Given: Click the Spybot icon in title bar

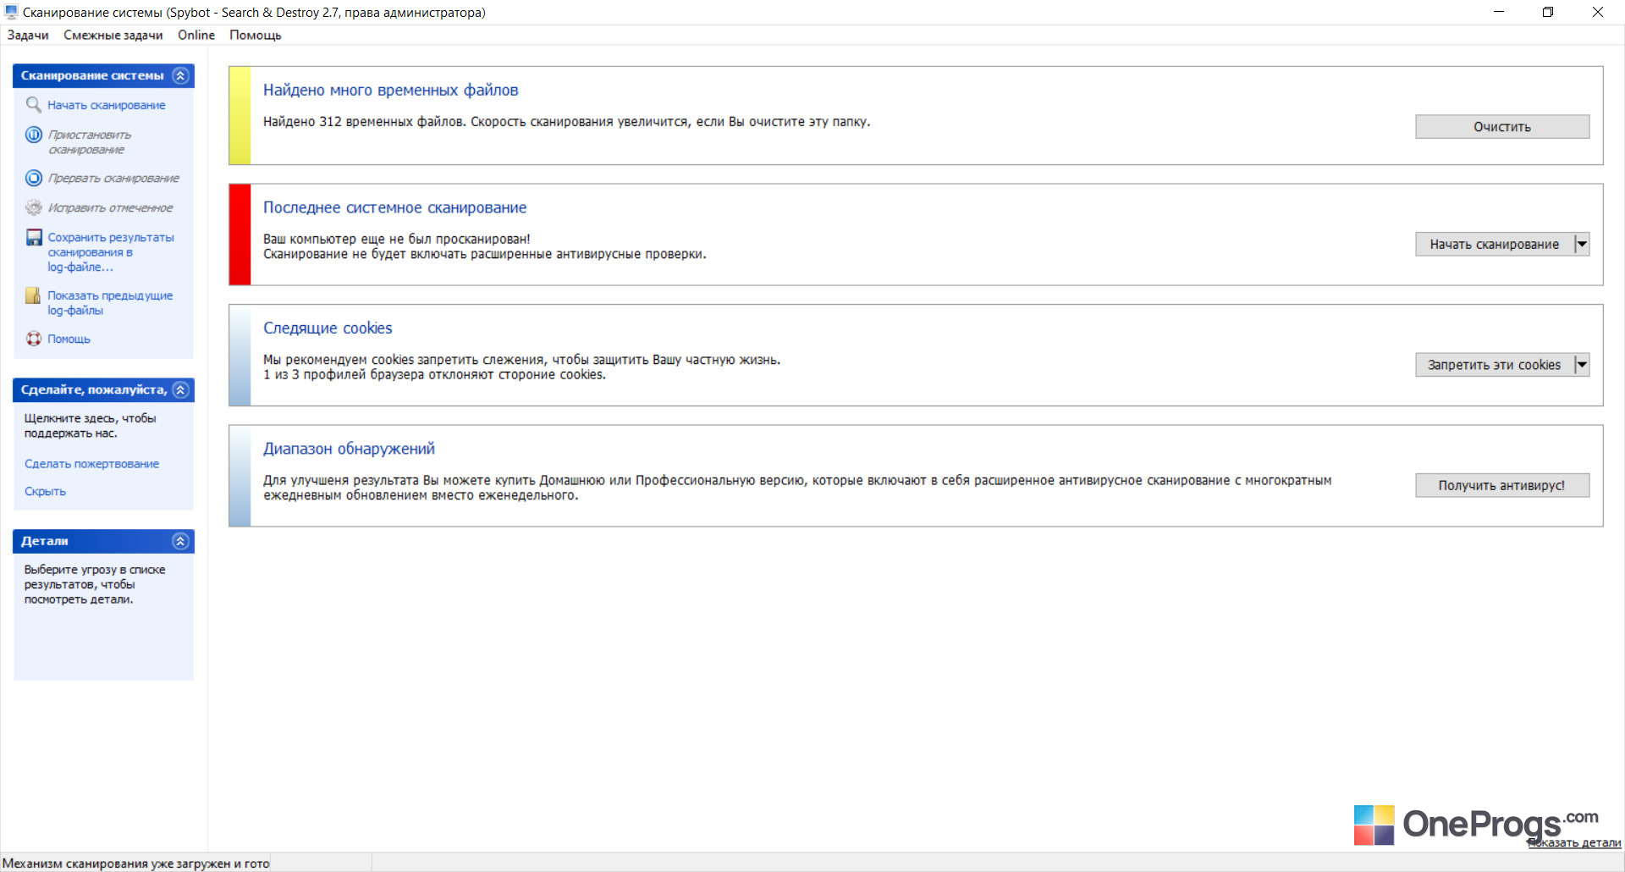Looking at the screenshot, I should [x=11, y=12].
